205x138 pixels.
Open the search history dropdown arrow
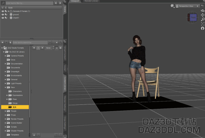coord(50,43)
